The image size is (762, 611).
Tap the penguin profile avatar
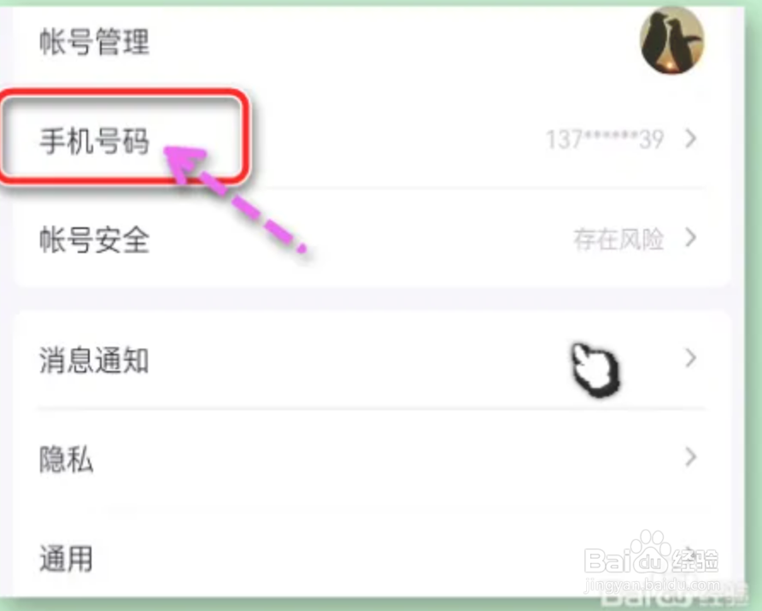[671, 41]
